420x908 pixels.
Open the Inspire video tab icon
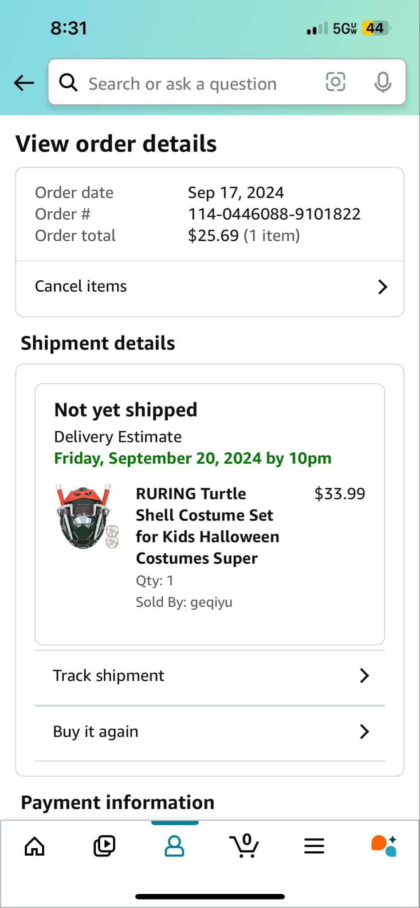pos(104,846)
